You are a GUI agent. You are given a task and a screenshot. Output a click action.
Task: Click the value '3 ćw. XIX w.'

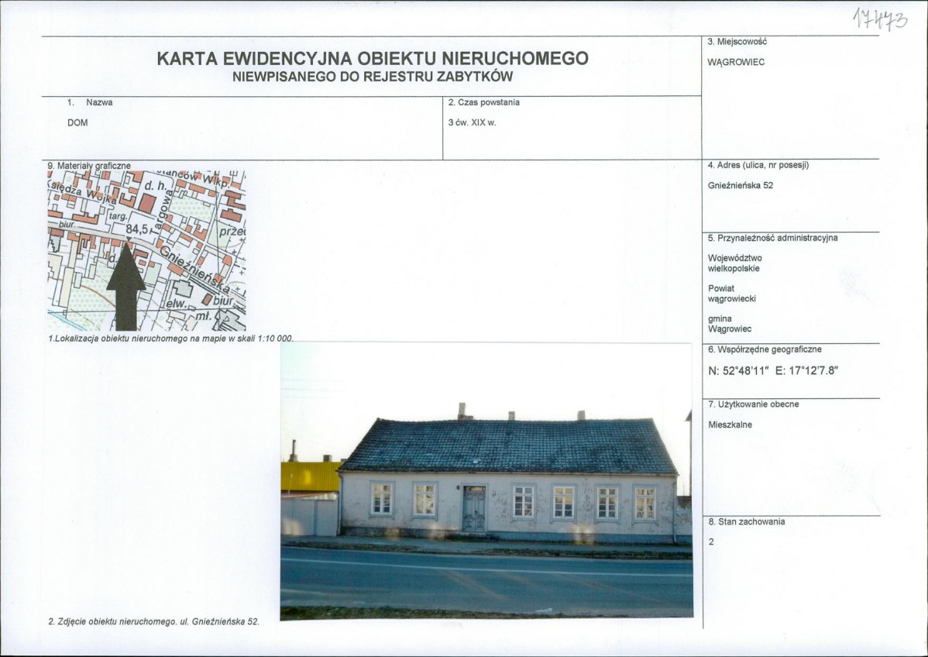(472, 122)
